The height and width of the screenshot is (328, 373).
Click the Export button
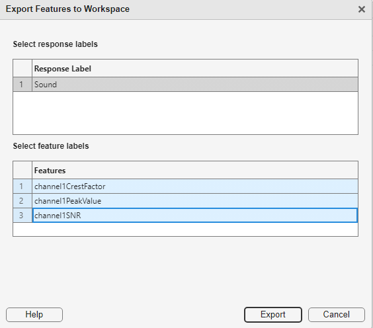(x=273, y=315)
